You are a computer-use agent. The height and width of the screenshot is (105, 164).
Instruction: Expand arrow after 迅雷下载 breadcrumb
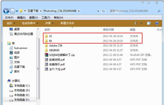click(41, 11)
